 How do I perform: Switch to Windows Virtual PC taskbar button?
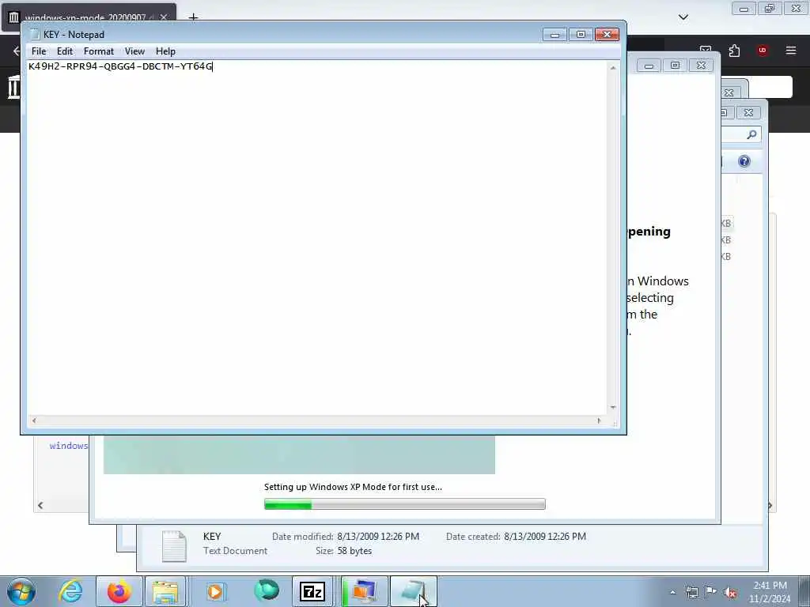(364, 591)
